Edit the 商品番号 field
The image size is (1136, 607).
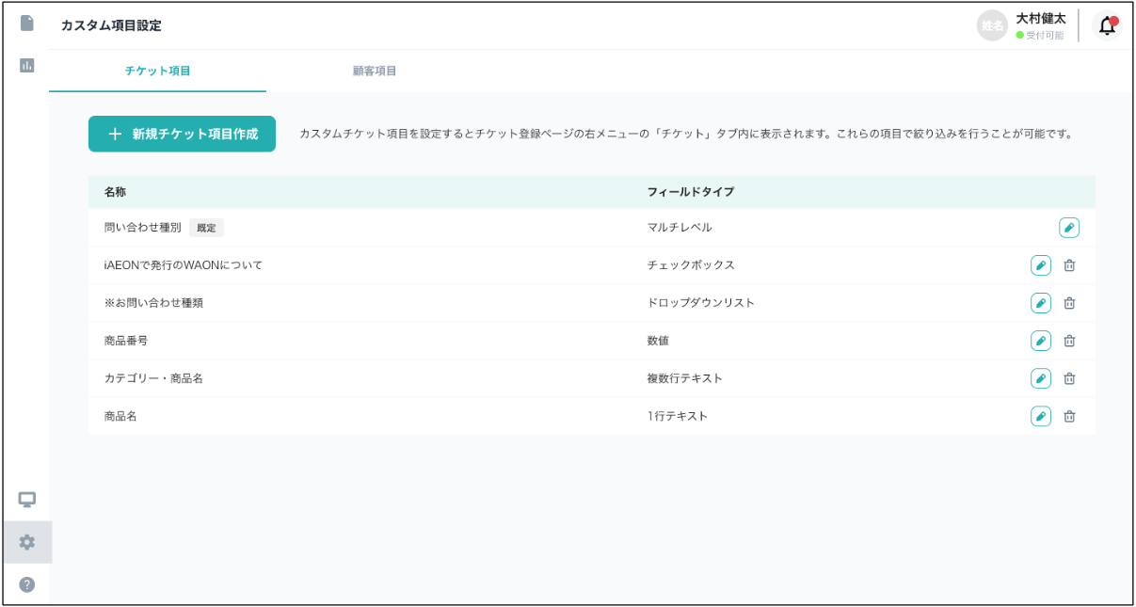pyautogui.click(x=1040, y=341)
